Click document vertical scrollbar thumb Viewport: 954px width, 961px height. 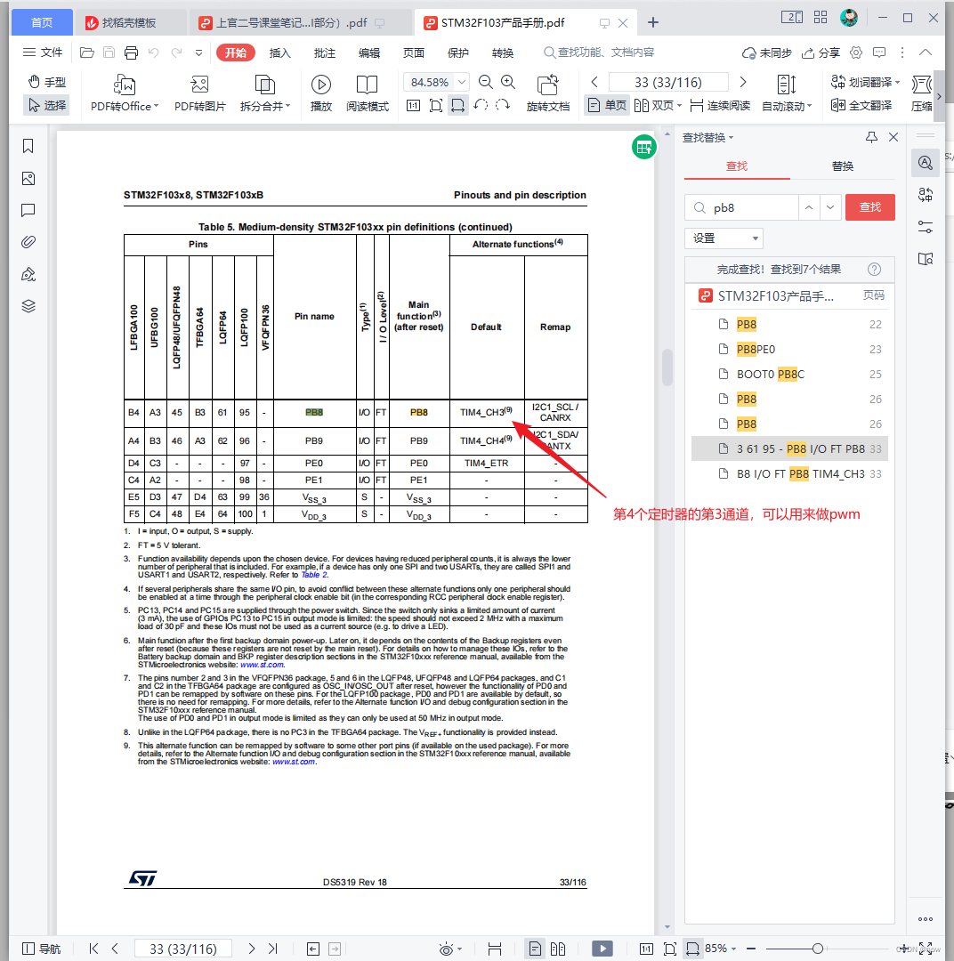667,367
